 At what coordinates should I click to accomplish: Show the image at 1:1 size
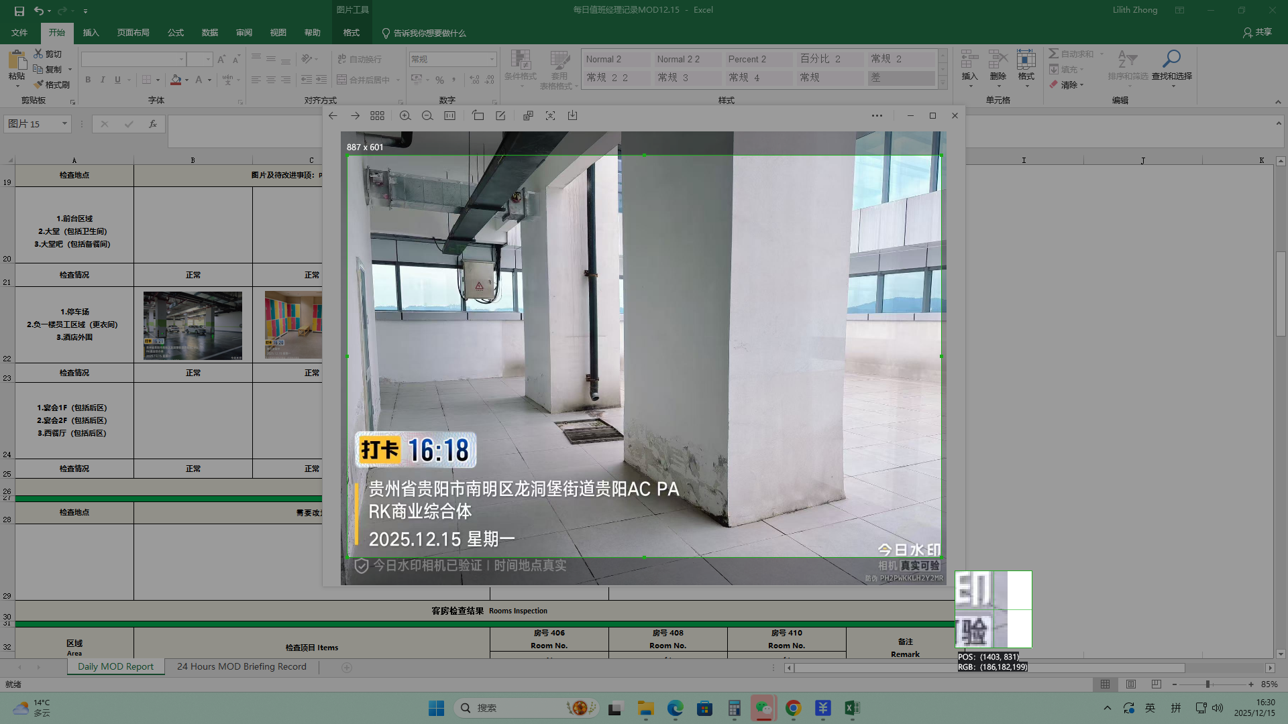pos(449,116)
